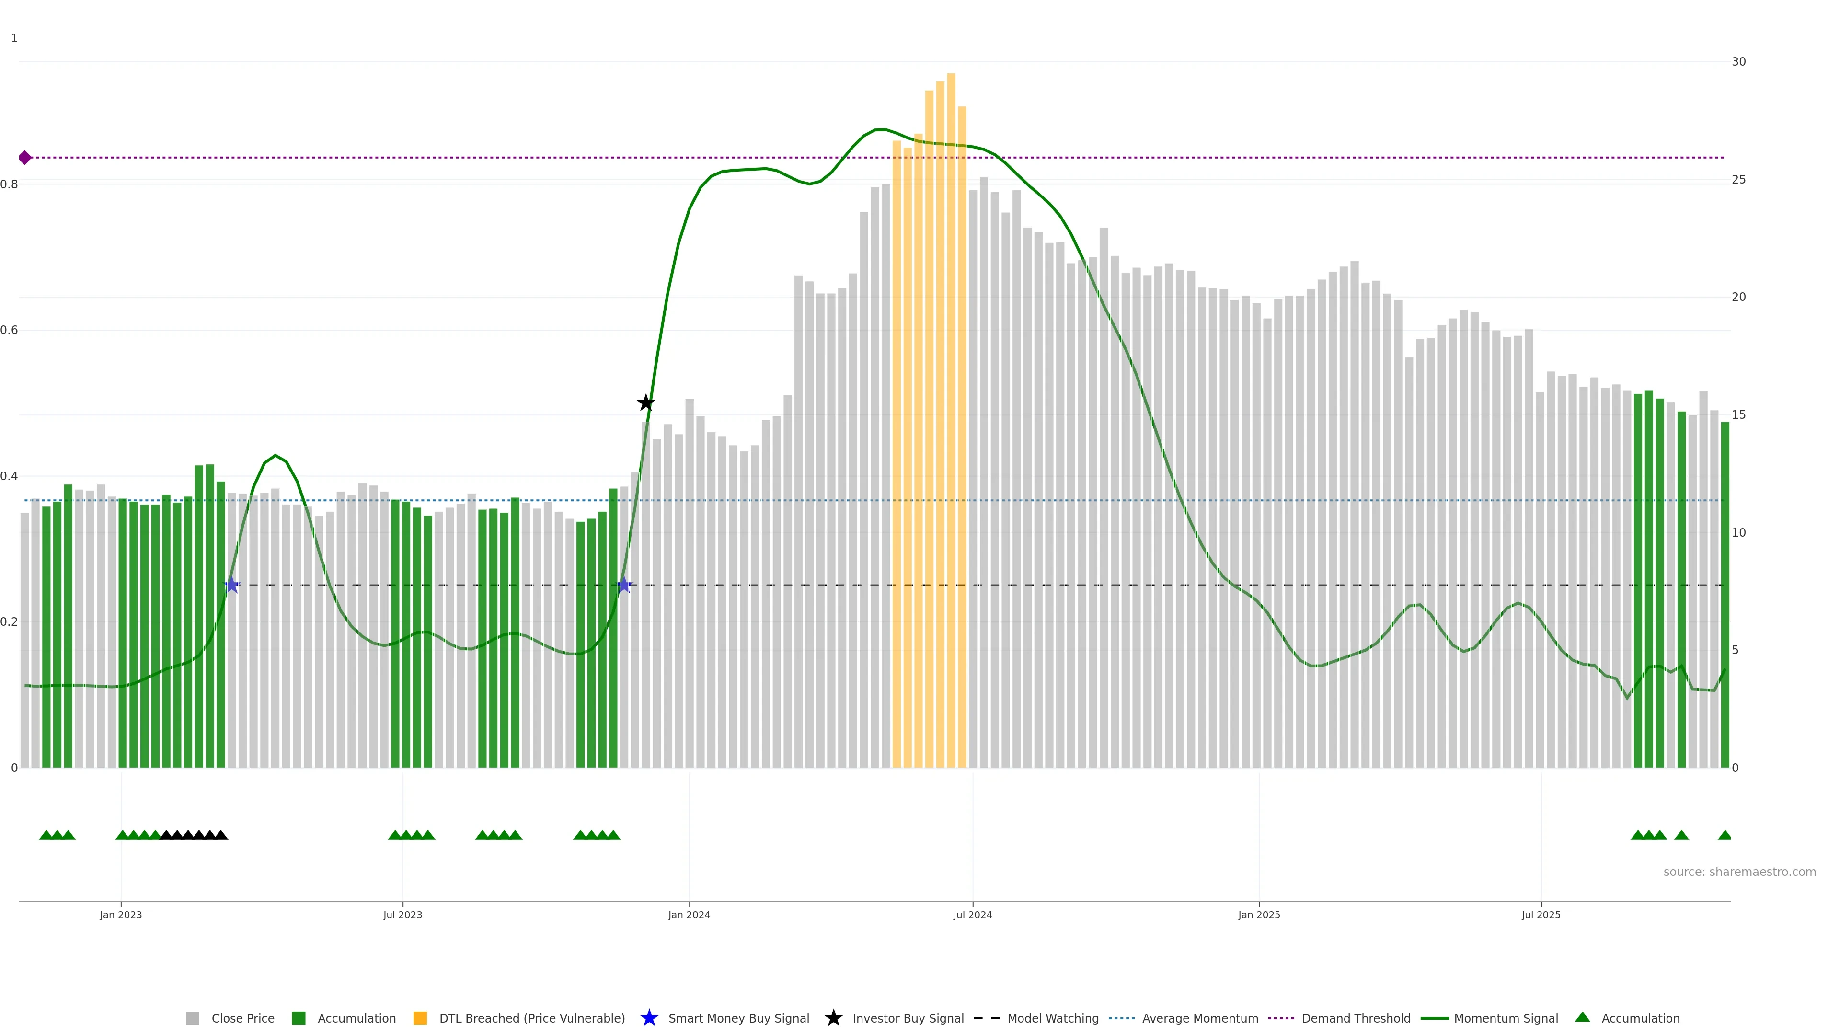Image resolution: width=1840 pixels, height=1035 pixels.
Task: Click the green triangle Accumulation legend icon
Action: pyautogui.click(x=1582, y=1017)
